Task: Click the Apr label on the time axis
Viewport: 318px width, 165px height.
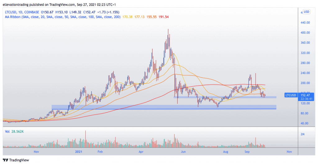Action: [141, 152]
